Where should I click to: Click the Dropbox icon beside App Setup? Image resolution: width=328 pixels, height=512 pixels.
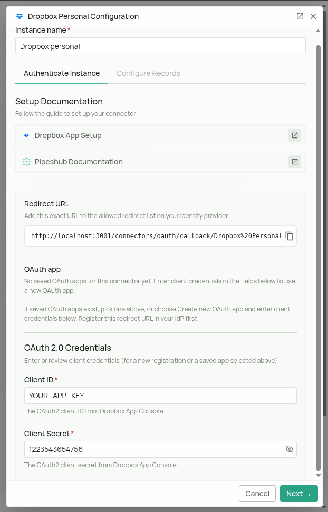(x=26, y=135)
